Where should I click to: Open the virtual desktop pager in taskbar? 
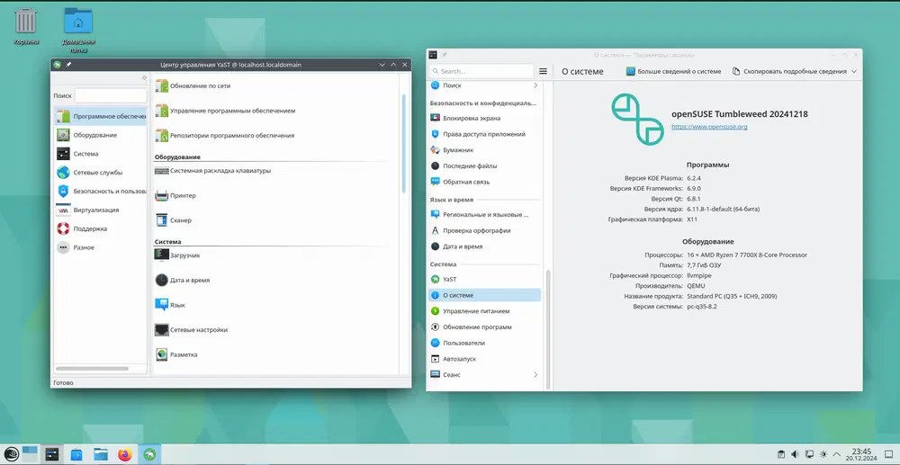pyautogui.click(x=30, y=455)
